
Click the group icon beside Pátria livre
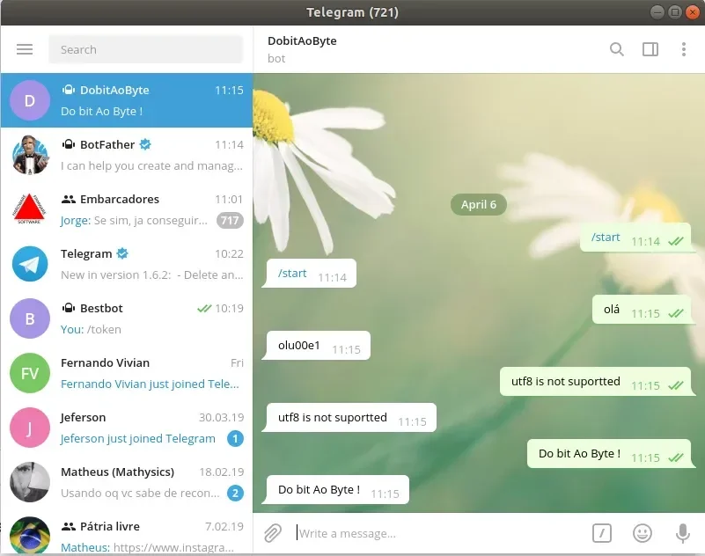(69, 526)
